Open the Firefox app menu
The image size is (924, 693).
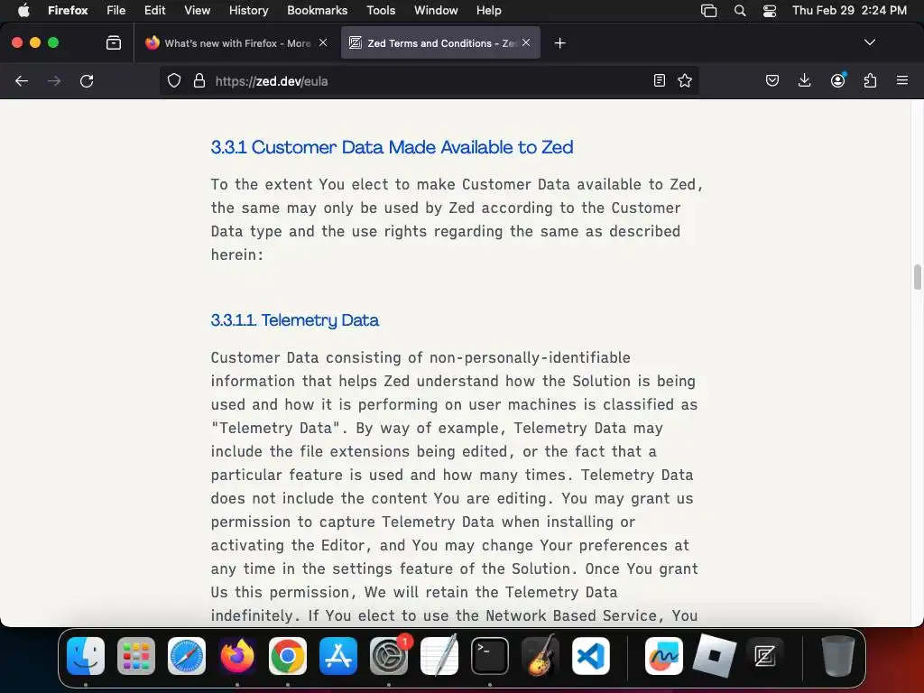(x=68, y=10)
